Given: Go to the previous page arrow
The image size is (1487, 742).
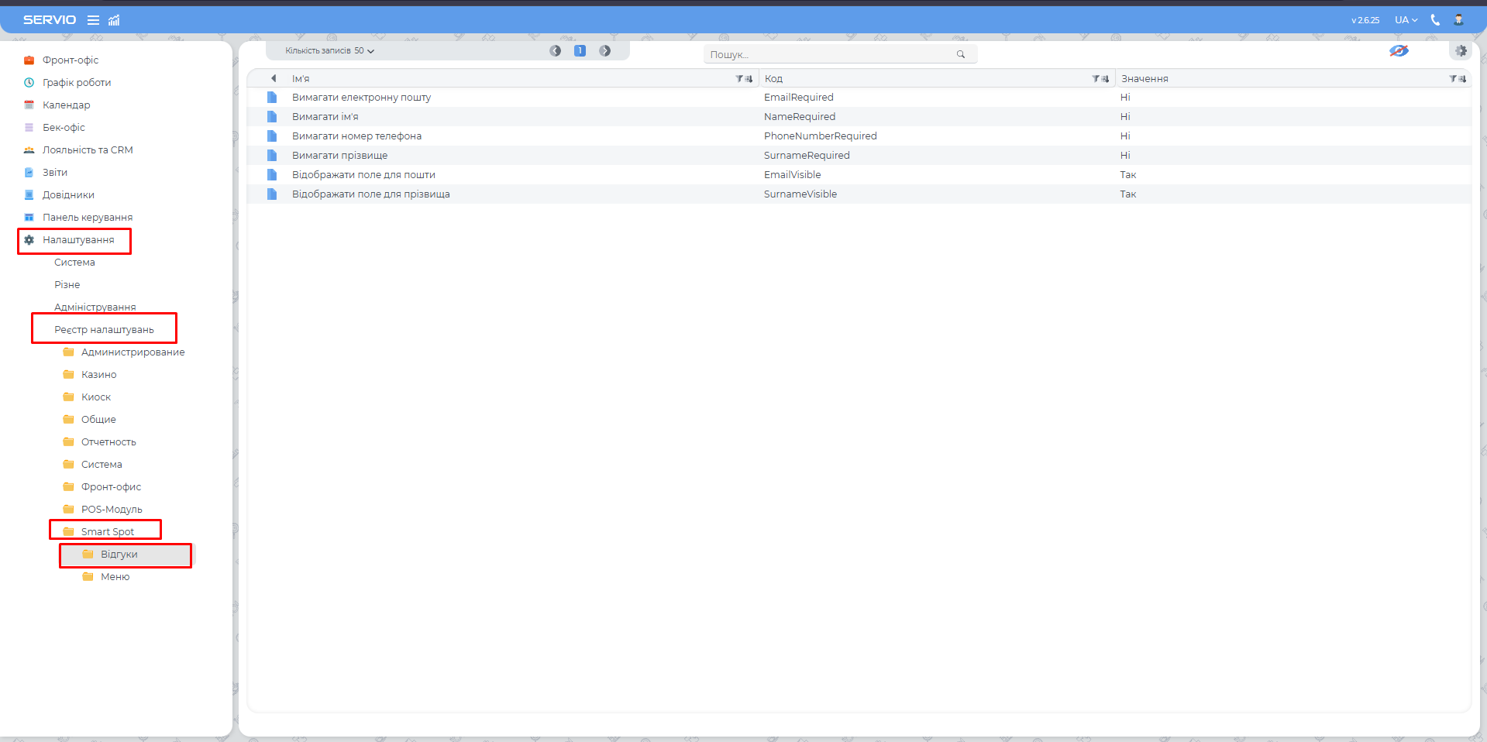Looking at the screenshot, I should (556, 51).
